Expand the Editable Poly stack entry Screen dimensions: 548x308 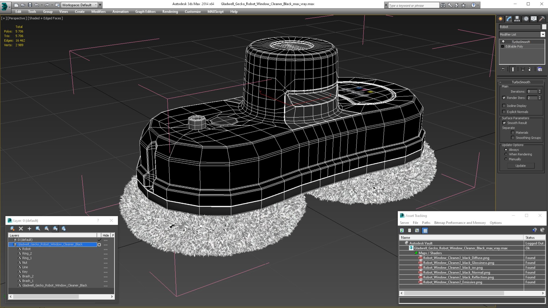click(x=503, y=46)
